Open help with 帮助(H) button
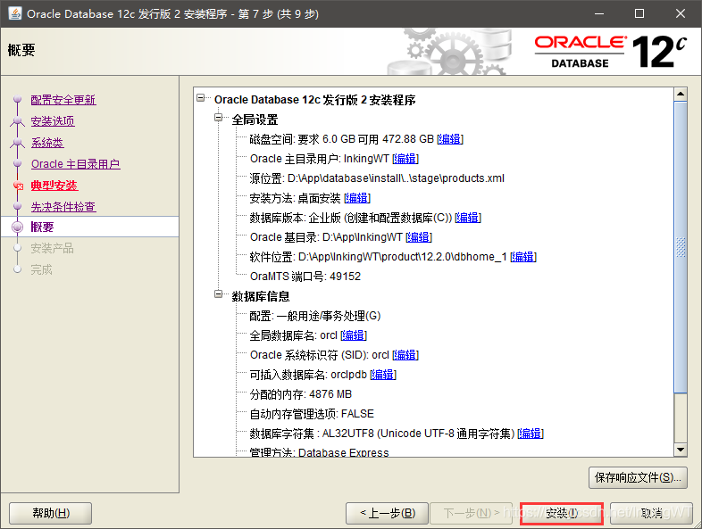Image resolution: width=702 pixels, height=529 pixels. [x=51, y=513]
